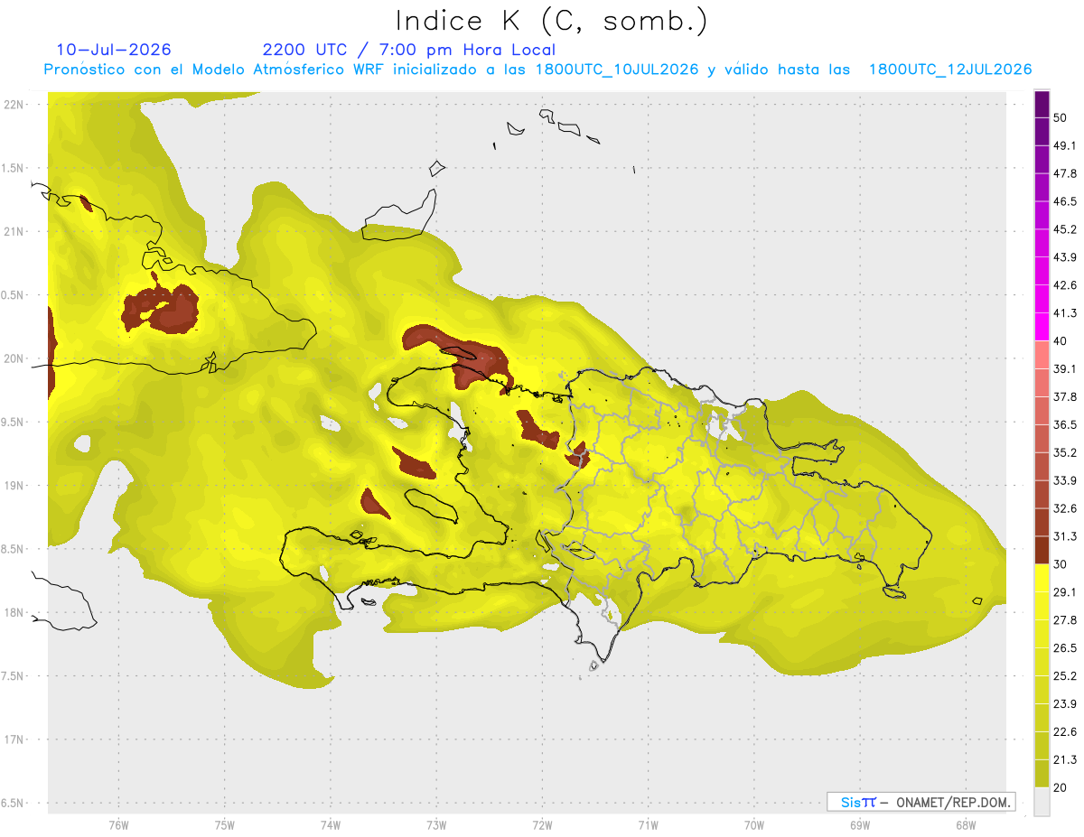Click the colorbar value 32.6

tap(1066, 508)
